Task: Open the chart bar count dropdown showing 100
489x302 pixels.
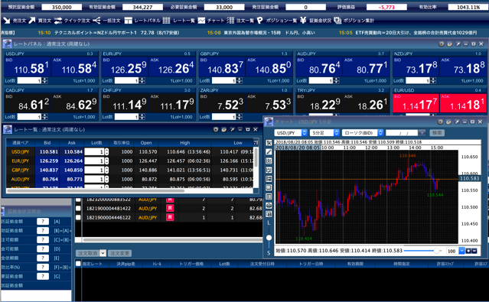Action: coord(461,251)
